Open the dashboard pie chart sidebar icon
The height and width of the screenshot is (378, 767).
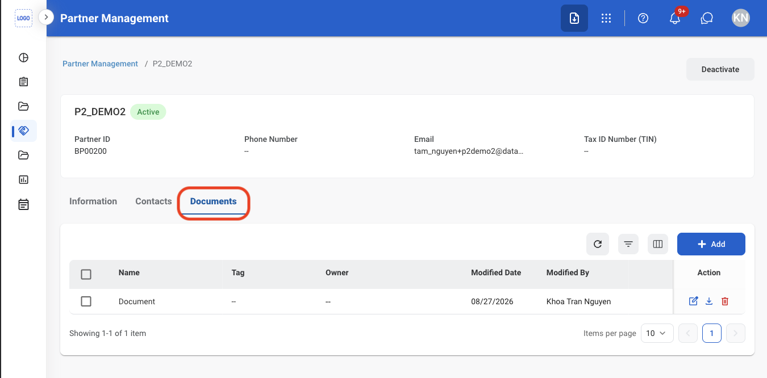click(23, 57)
